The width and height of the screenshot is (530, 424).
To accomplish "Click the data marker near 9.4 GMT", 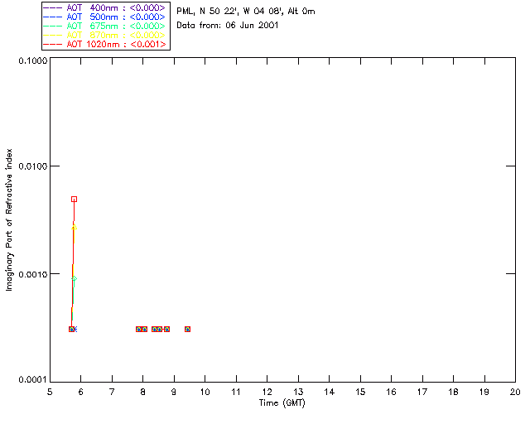I will pos(188,329).
